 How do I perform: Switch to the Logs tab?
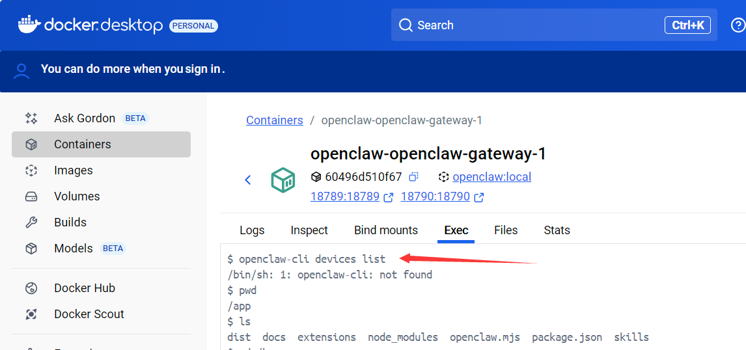(x=252, y=230)
